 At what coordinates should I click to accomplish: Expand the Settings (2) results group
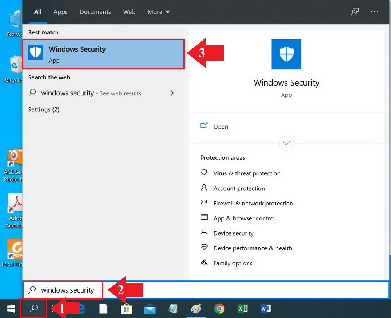tap(44, 109)
